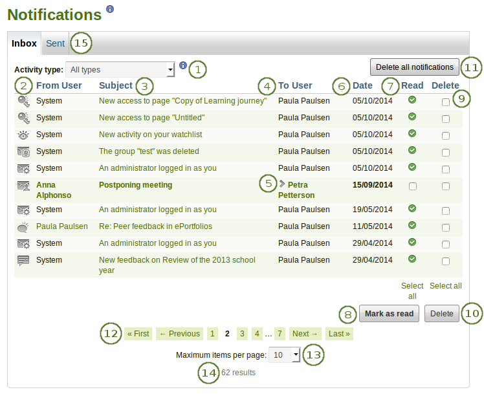Click the help icon next to Activity type
This screenshot has width=484, height=394.
point(183,65)
